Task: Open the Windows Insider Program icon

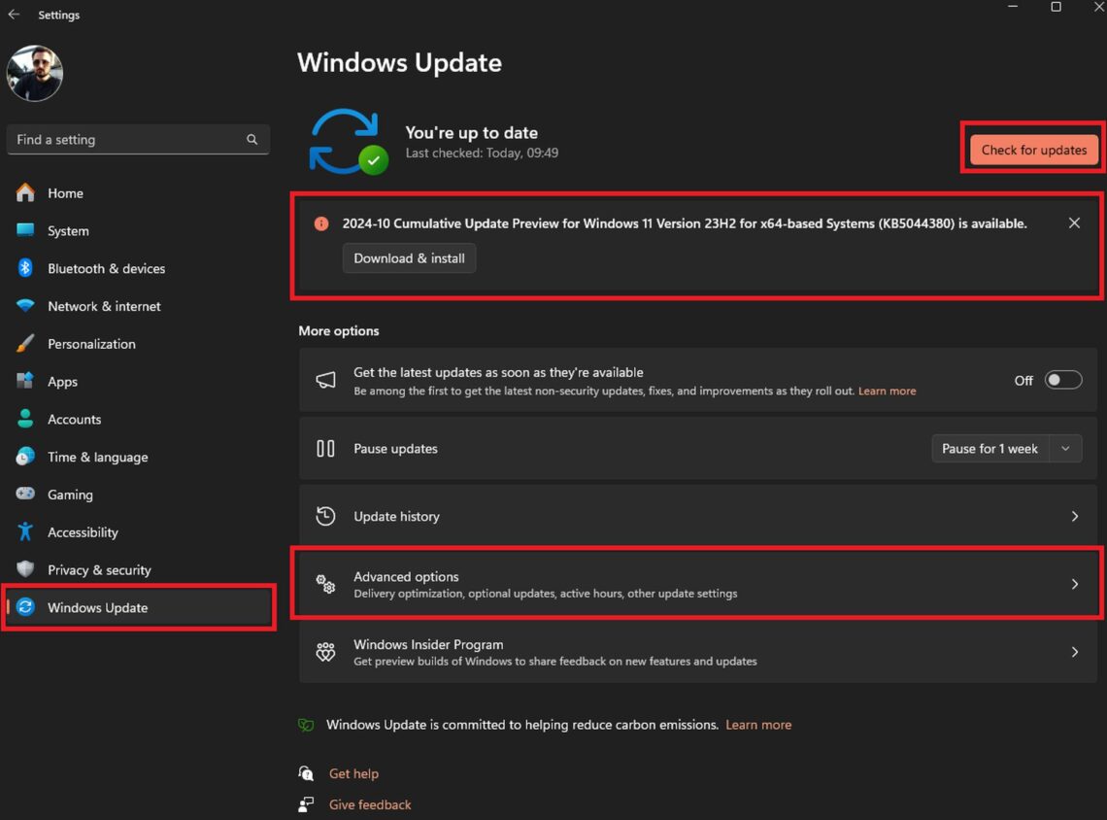Action: click(x=325, y=652)
